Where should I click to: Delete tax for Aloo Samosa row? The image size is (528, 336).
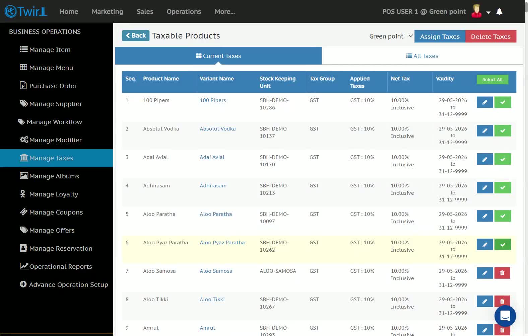pos(502,273)
